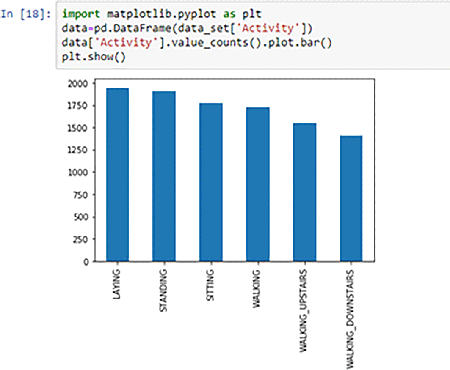
Task: Click the In [18] cell prompt
Action: pos(26,14)
